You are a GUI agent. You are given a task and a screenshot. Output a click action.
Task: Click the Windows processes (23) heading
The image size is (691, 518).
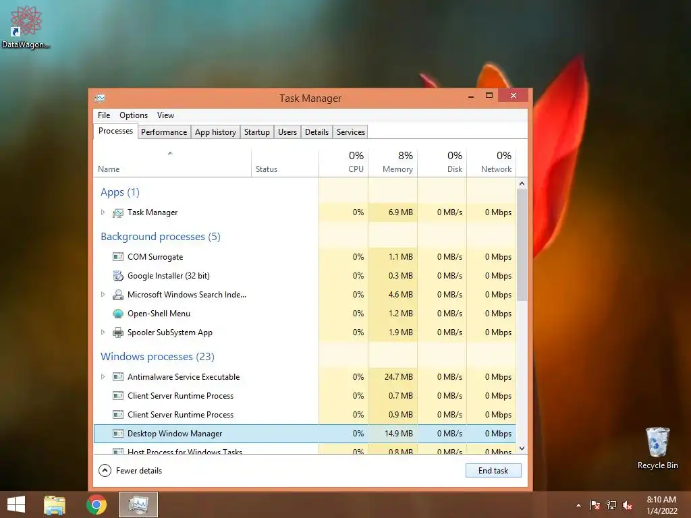pos(157,357)
